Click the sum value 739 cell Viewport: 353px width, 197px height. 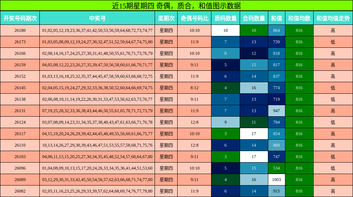(x=276, y=42)
